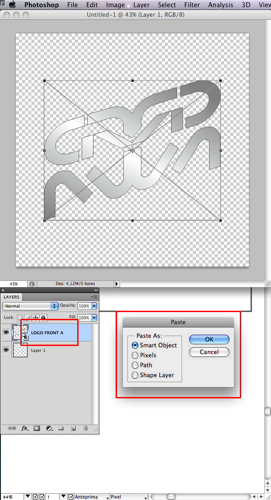Click the Fill 100% field
Screen dimensions: 271x500
[84, 318]
